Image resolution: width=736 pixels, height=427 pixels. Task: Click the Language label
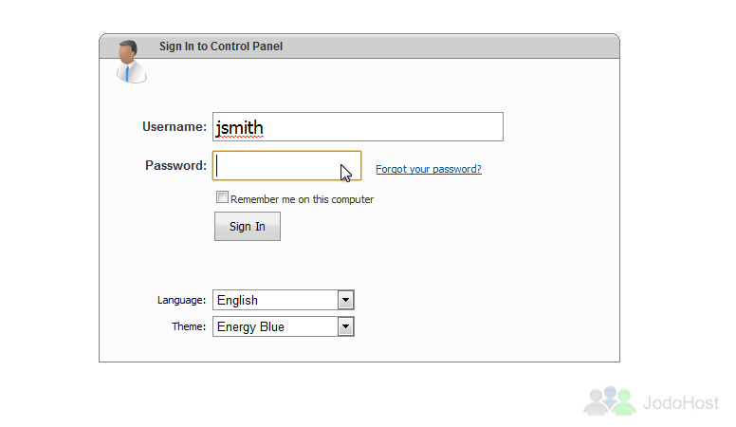click(x=181, y=300)
